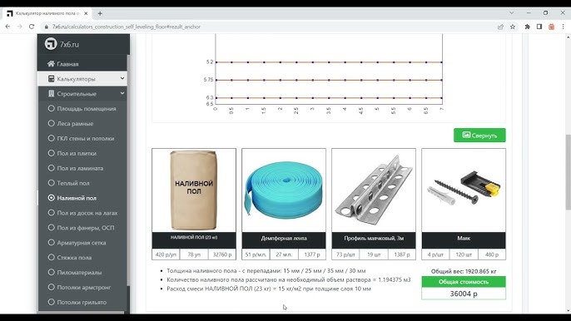The height and width of the screenshot is (321, 571).
Task: Open the browser profile avatar icon
Action: (x=551, y=27)
